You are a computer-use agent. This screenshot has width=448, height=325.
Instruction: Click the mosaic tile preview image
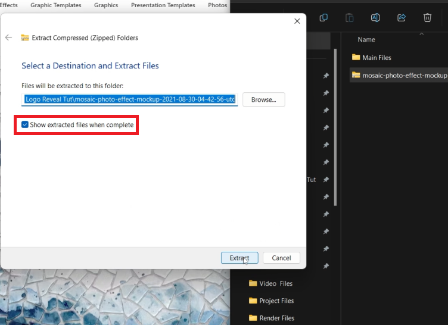(115, 297)
